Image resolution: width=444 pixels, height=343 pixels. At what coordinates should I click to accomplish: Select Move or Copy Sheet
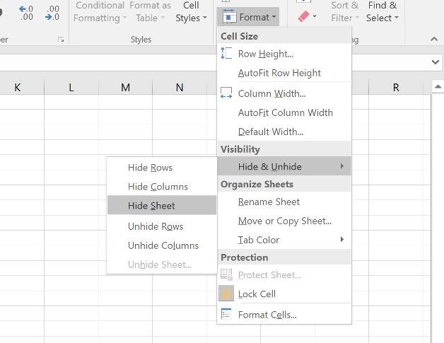point(284,221)
